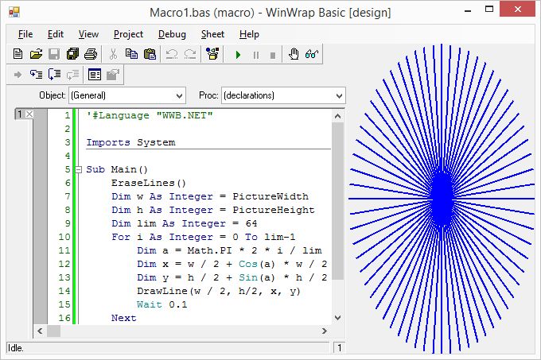
Task: Click the Cut scissors icon
Action: 113,54
